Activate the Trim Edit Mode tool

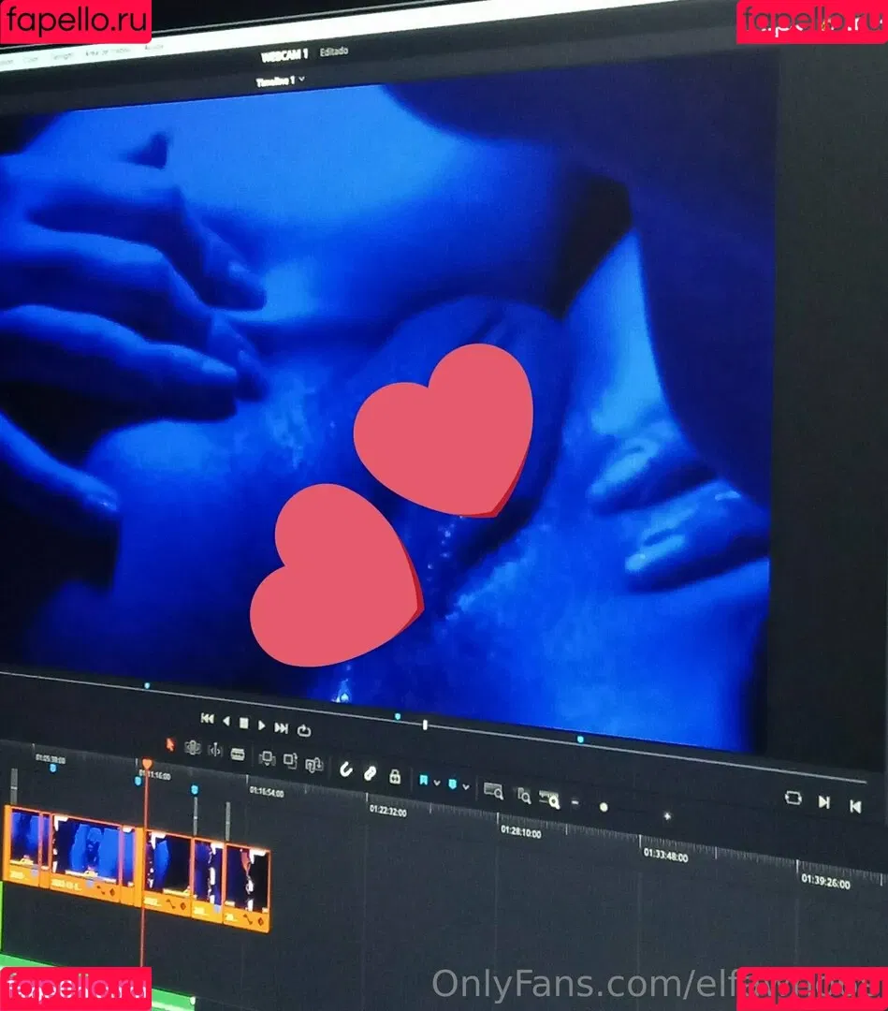point(192,748)
